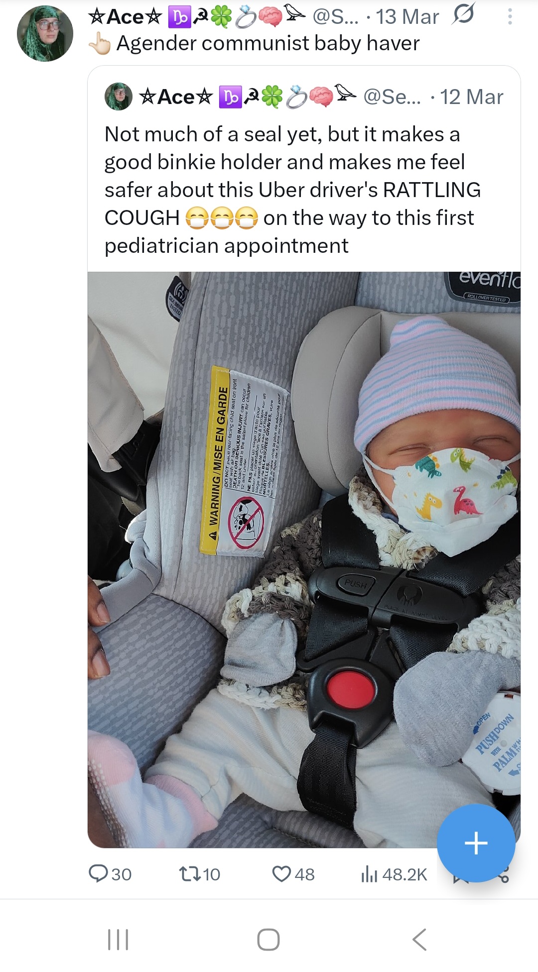Tap the repost arrows icon
Screen dimensions: 538x972
(190, 874)
